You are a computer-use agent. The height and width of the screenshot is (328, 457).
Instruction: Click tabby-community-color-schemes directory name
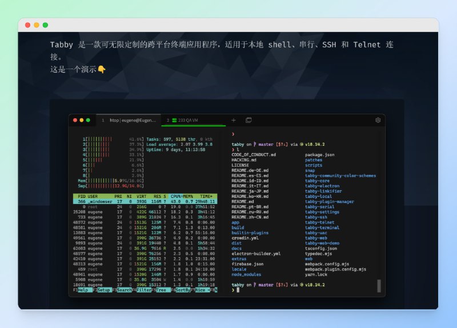pyautogui.click(x=340, y=175)
